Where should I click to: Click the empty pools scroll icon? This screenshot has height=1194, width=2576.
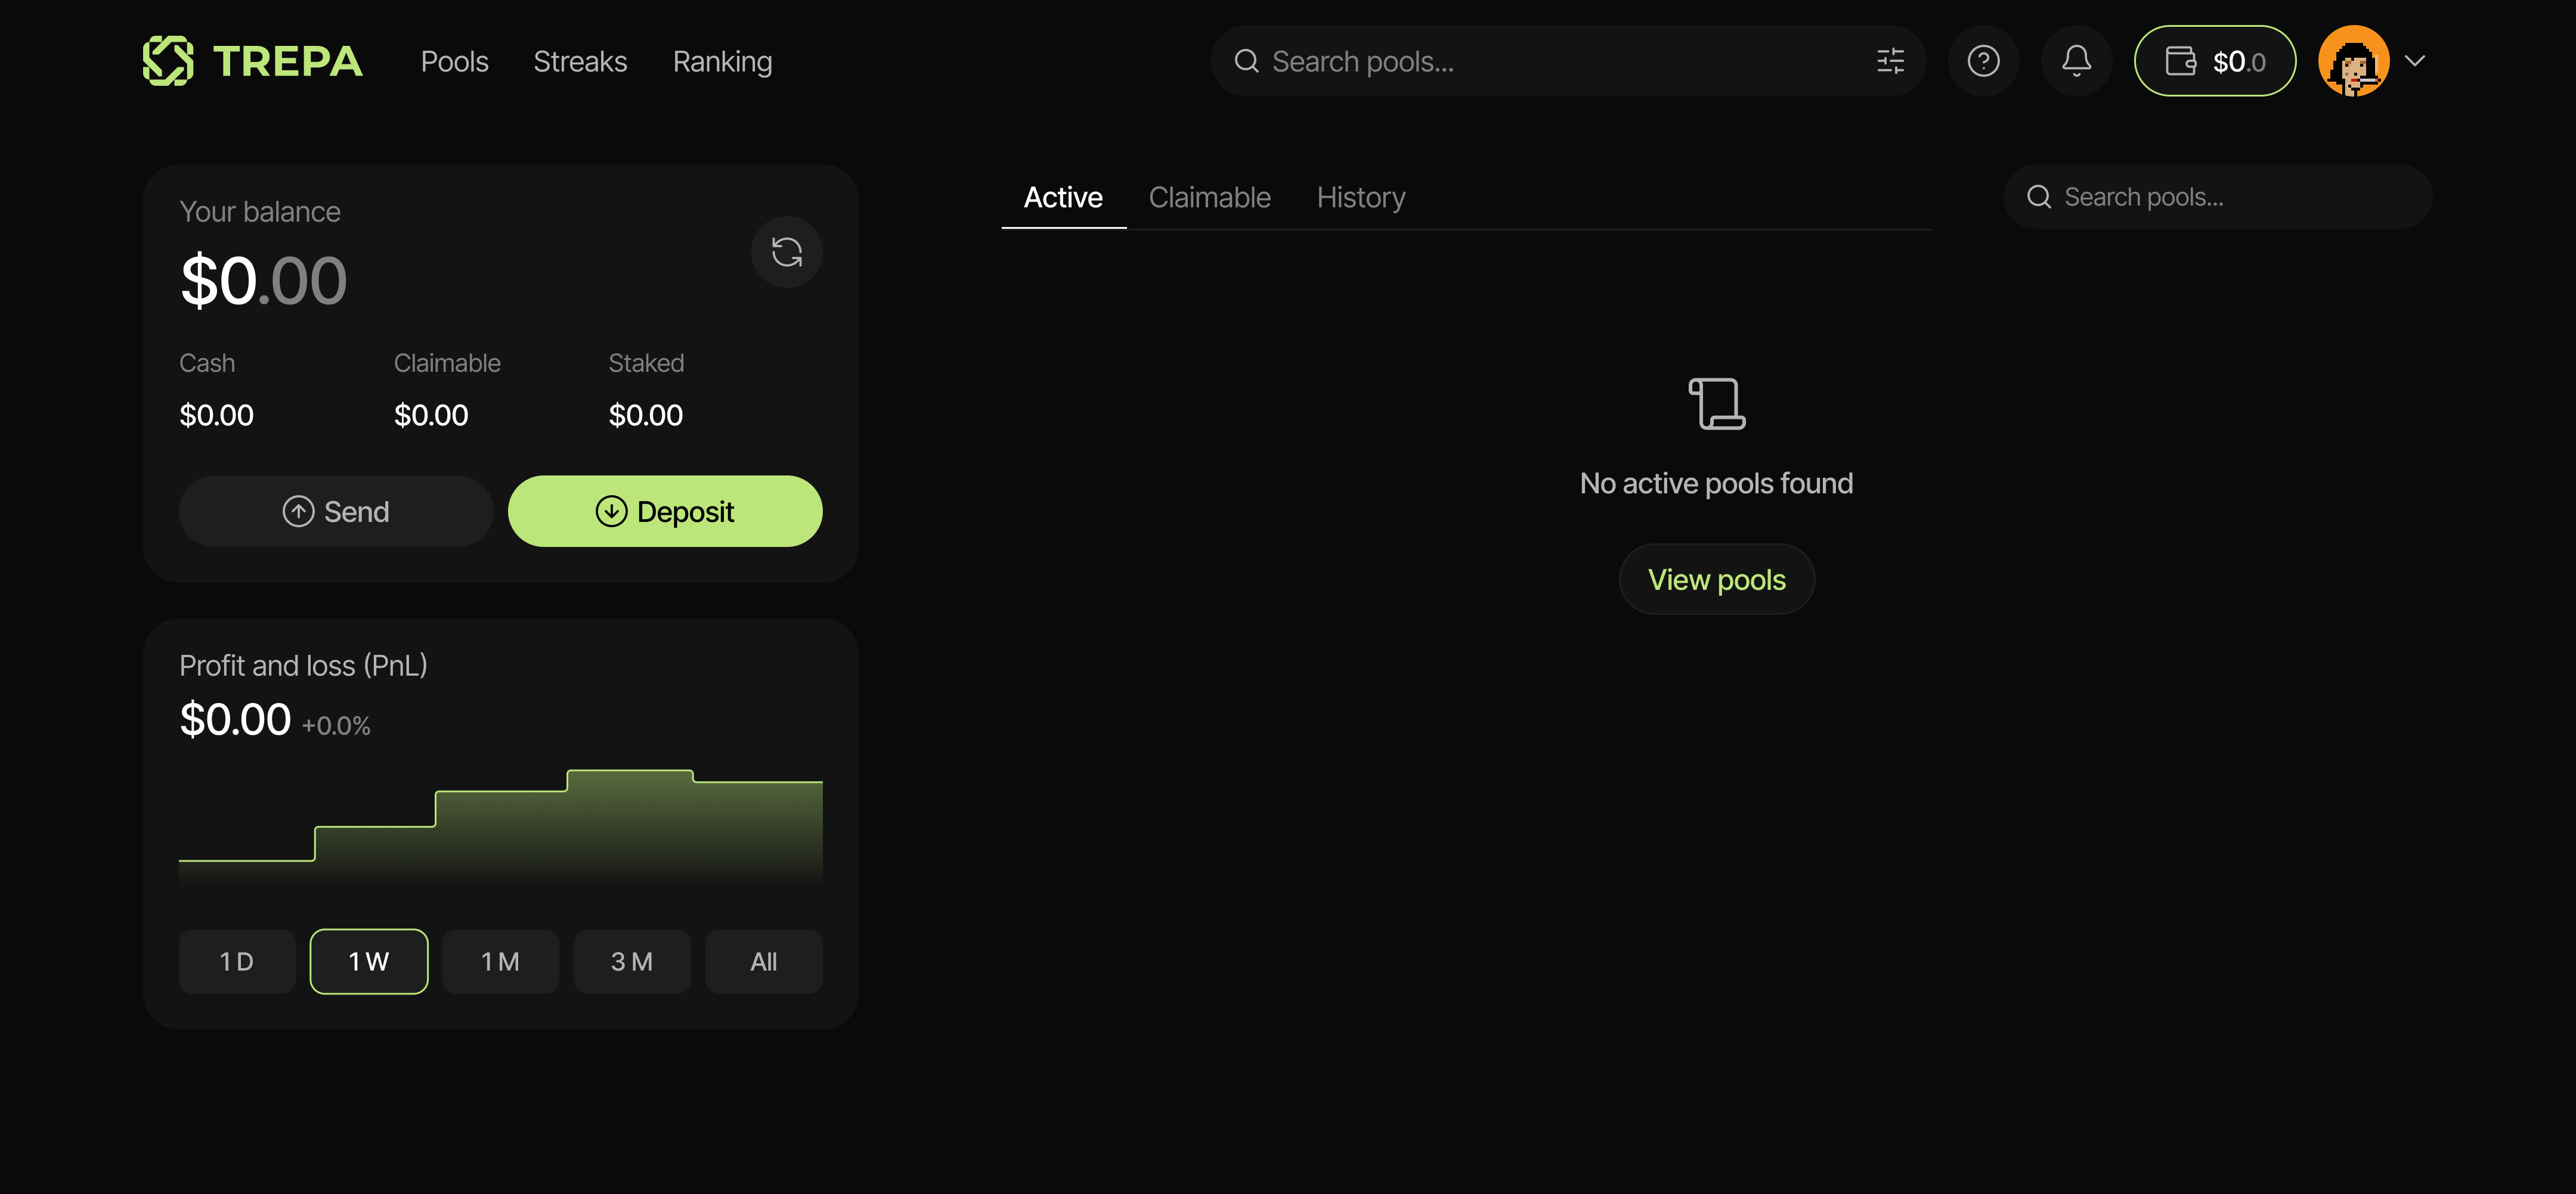(x=1716, y=404)
